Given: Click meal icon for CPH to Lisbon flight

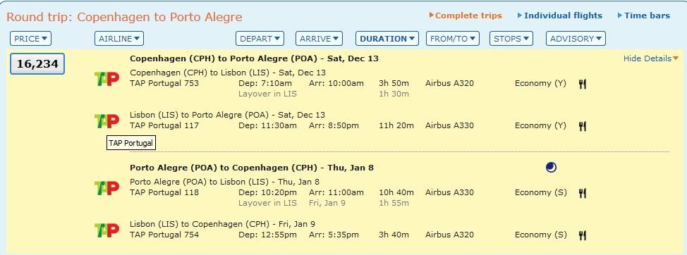Looking at the screenshot, I should click(x=583, y=84).
